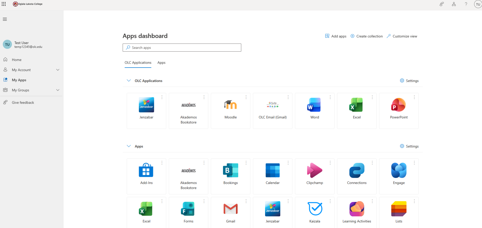482x228 pixels.
Task: Launch the Word app
Action: click(315, 111)
